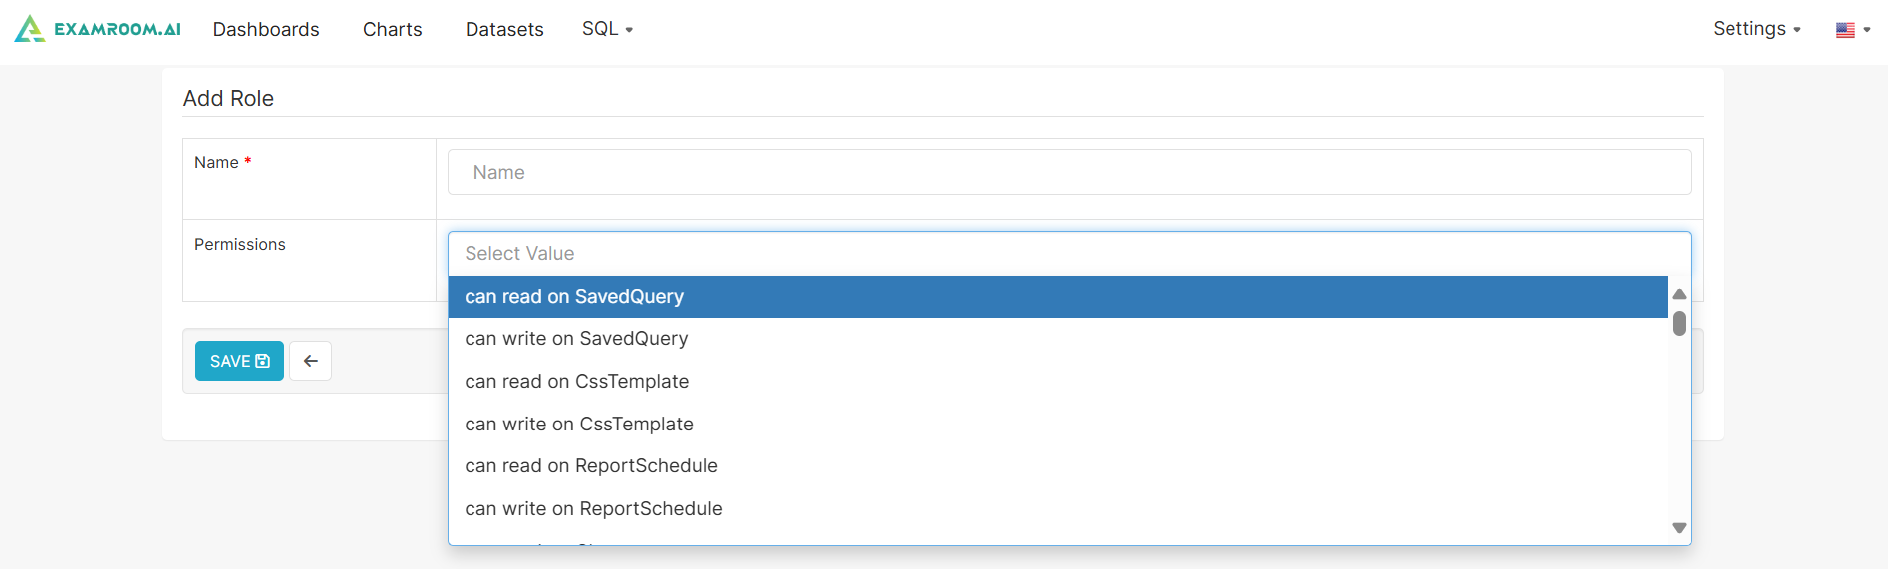Select "can write on CssTemplate" option

pos(578,425)
